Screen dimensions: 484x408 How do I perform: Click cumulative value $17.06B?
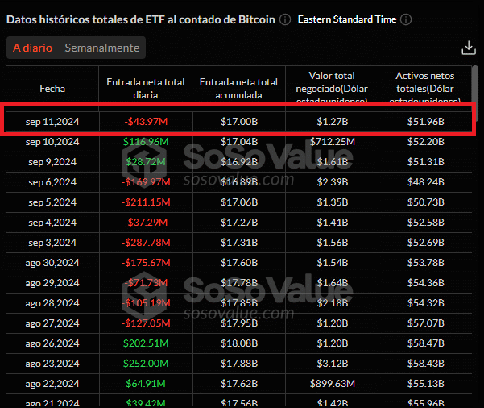[239, 202]
